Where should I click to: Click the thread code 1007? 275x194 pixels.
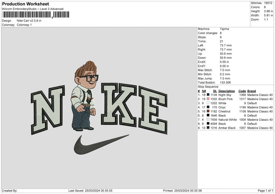(x=242, y=128)
